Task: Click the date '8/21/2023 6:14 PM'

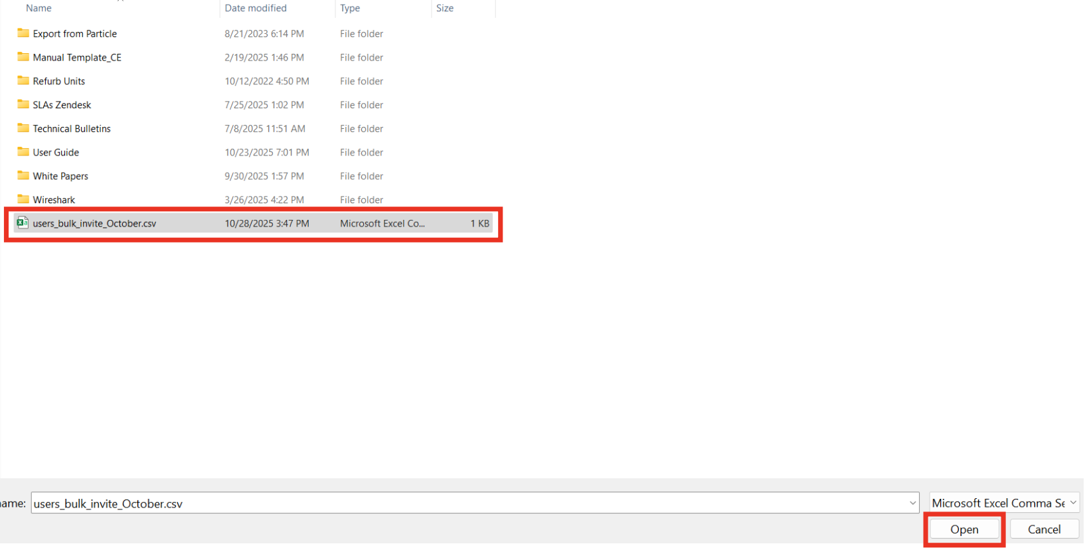Action: tap(264, 34)
